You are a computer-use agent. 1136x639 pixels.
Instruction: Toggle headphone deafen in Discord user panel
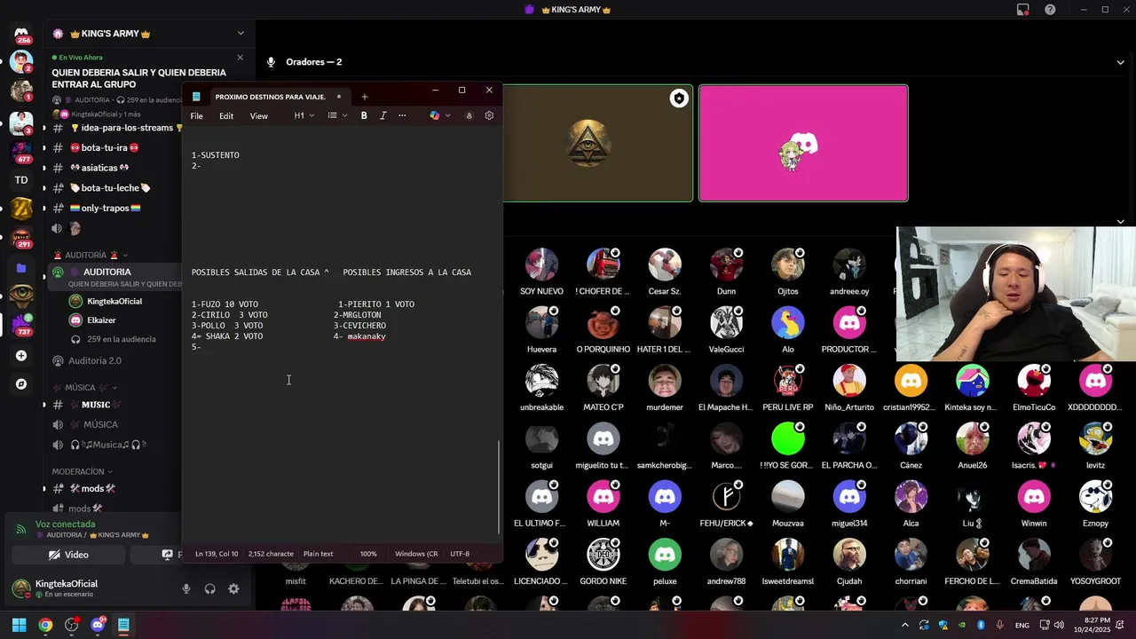tap(210, 588)
